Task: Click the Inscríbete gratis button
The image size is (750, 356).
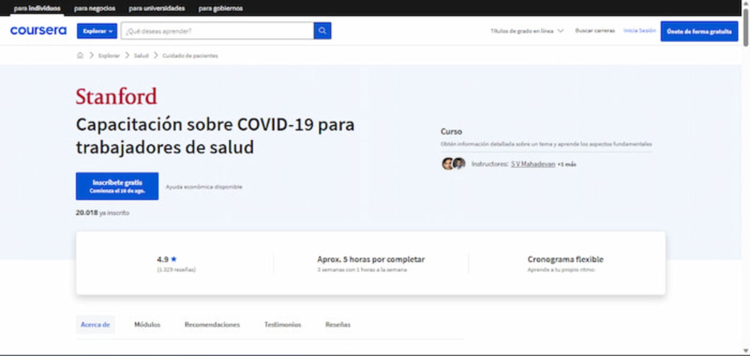Action: coord(117,186)
